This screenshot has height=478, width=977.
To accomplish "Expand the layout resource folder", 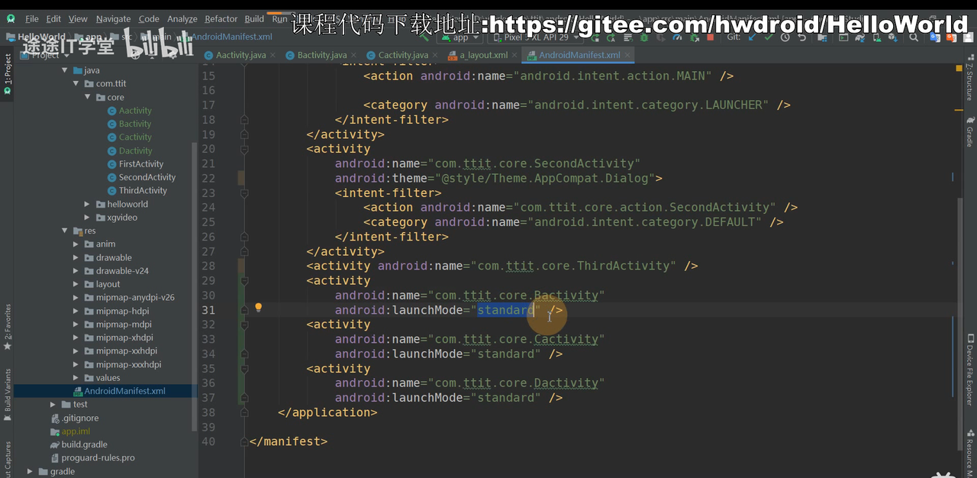I will tap(76, 284).
